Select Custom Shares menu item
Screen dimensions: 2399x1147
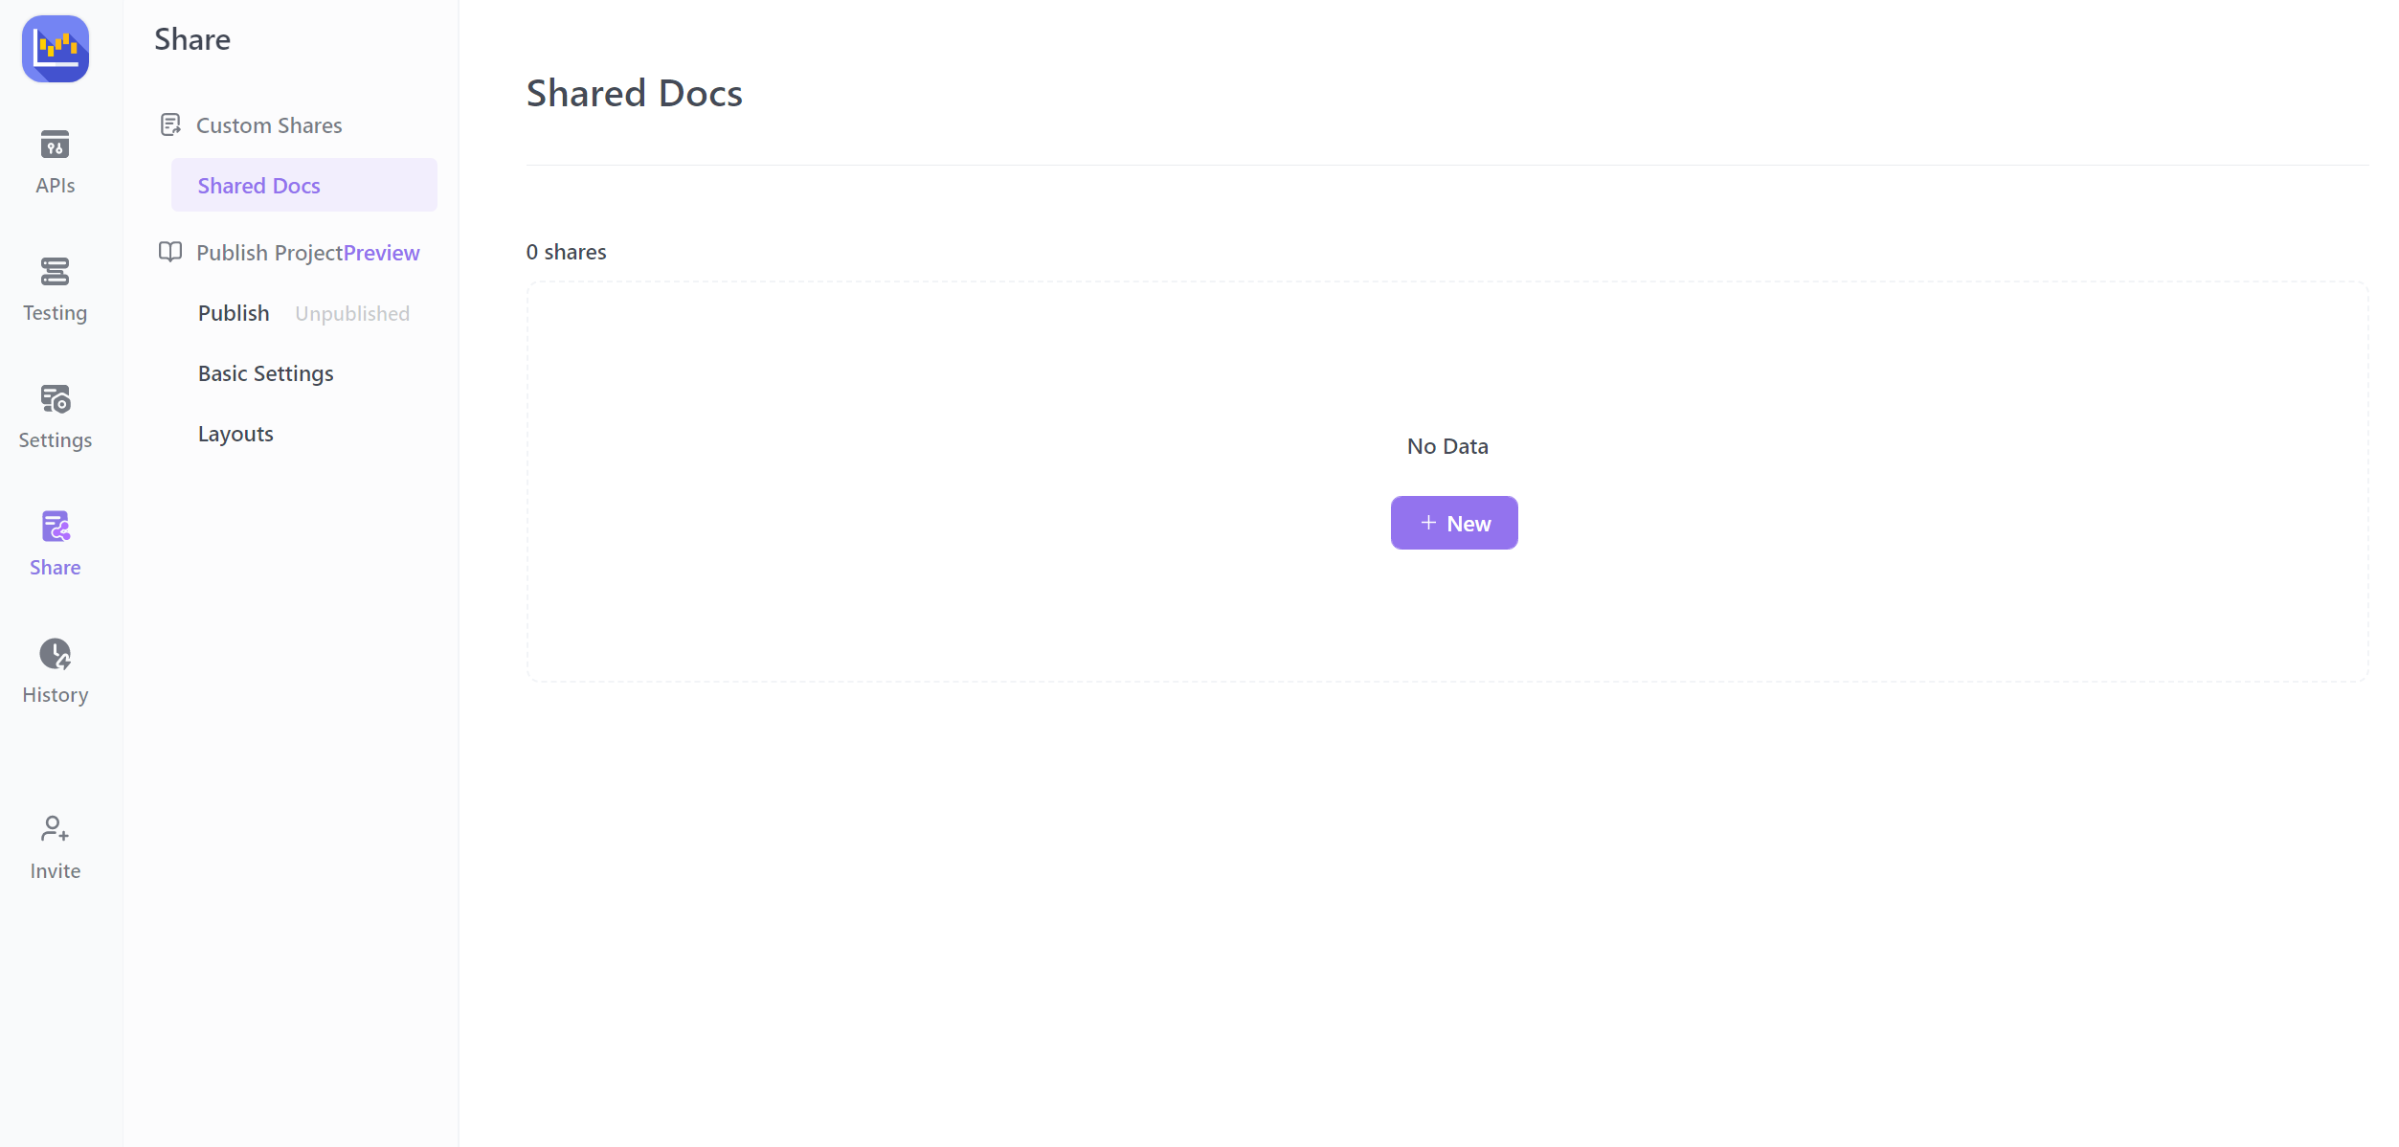tap(271, 124)
